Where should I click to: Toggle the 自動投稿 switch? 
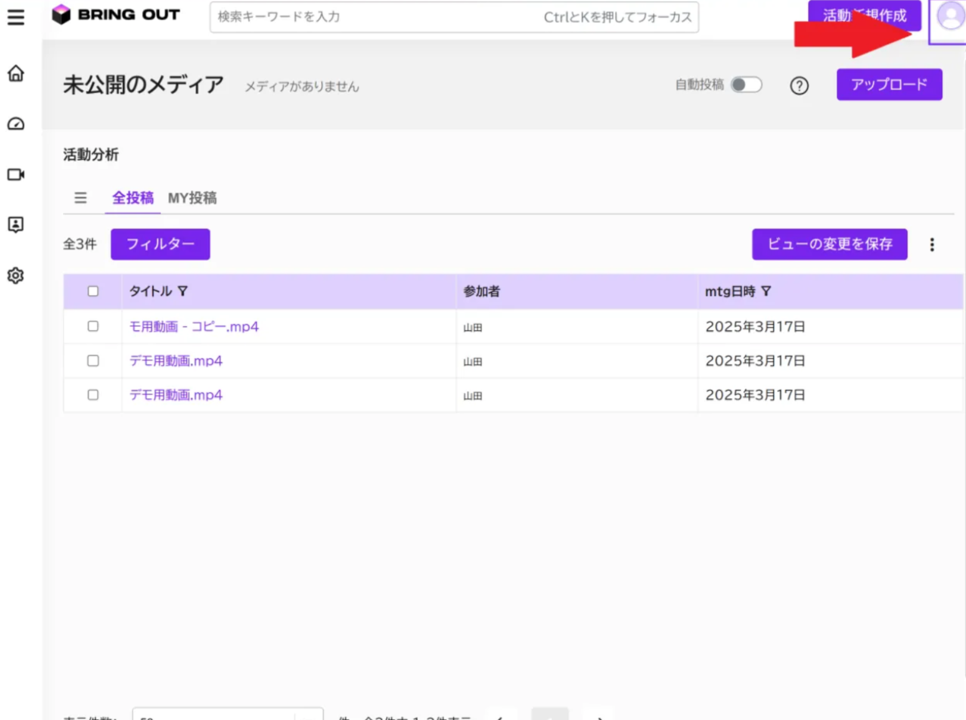[x=746, y=85]
